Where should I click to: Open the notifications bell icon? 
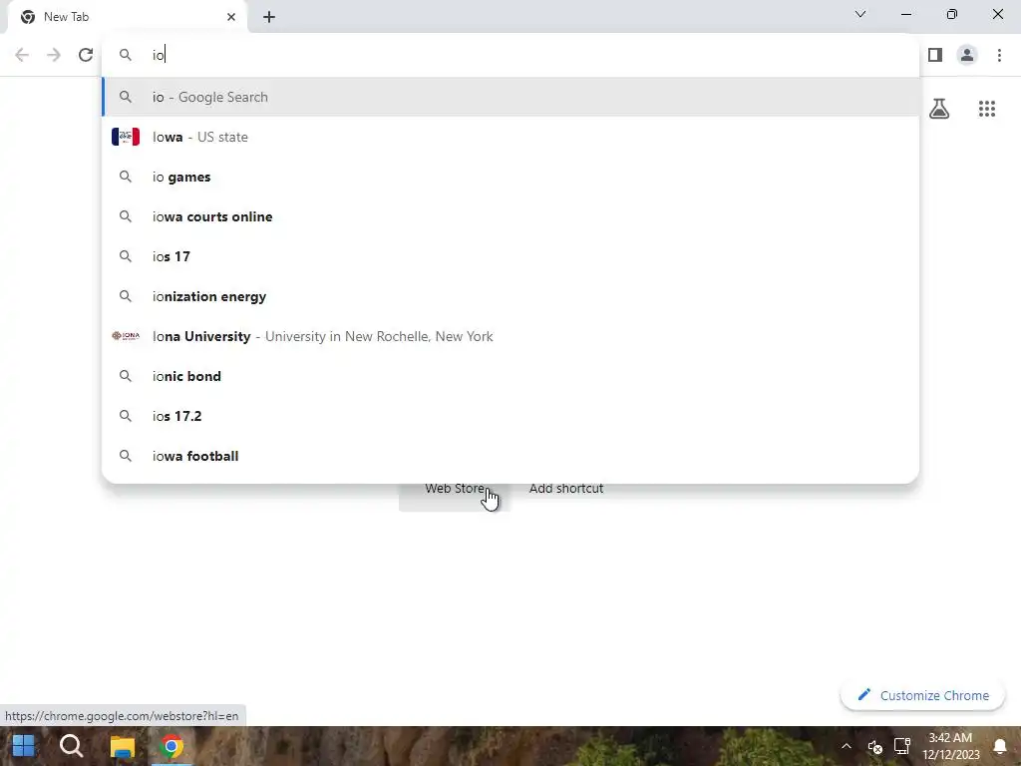point(1000,746)
